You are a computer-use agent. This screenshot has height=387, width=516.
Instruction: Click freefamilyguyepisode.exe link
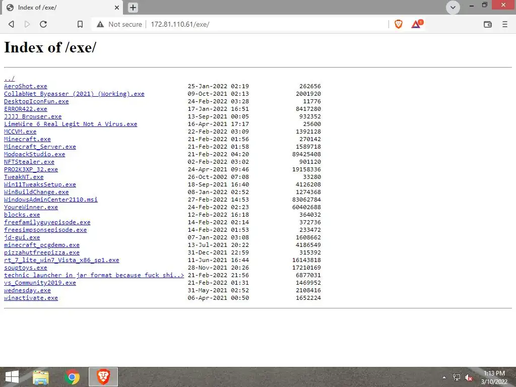click(x=47, y=222)
